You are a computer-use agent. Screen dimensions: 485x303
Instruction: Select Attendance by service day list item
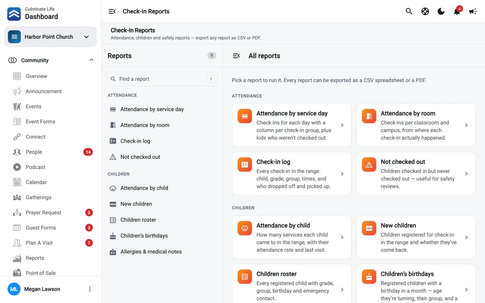coord(162,109)
